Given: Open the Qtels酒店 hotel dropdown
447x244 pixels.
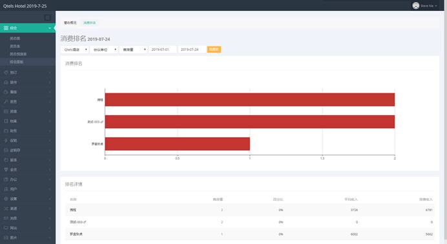Looking at the screenshot, I should point(75,50).
